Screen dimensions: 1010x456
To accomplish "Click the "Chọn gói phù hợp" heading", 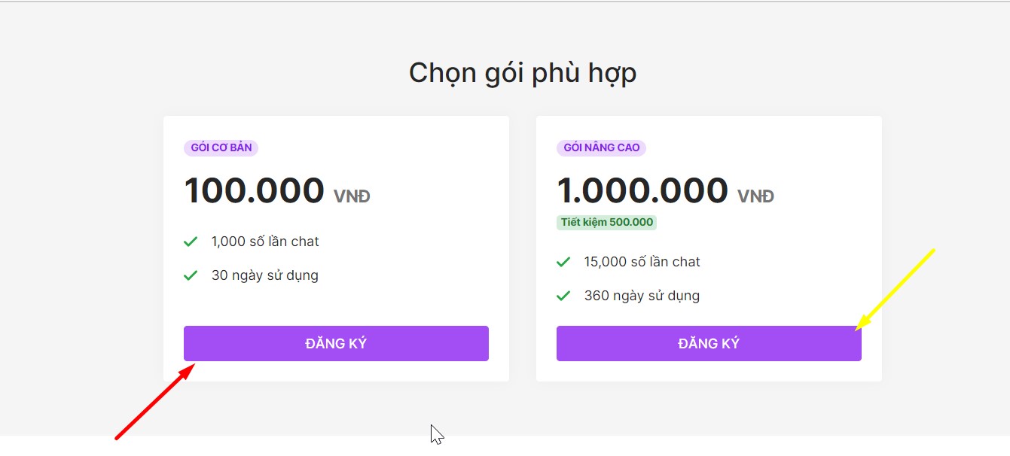I will click(523, 73).
